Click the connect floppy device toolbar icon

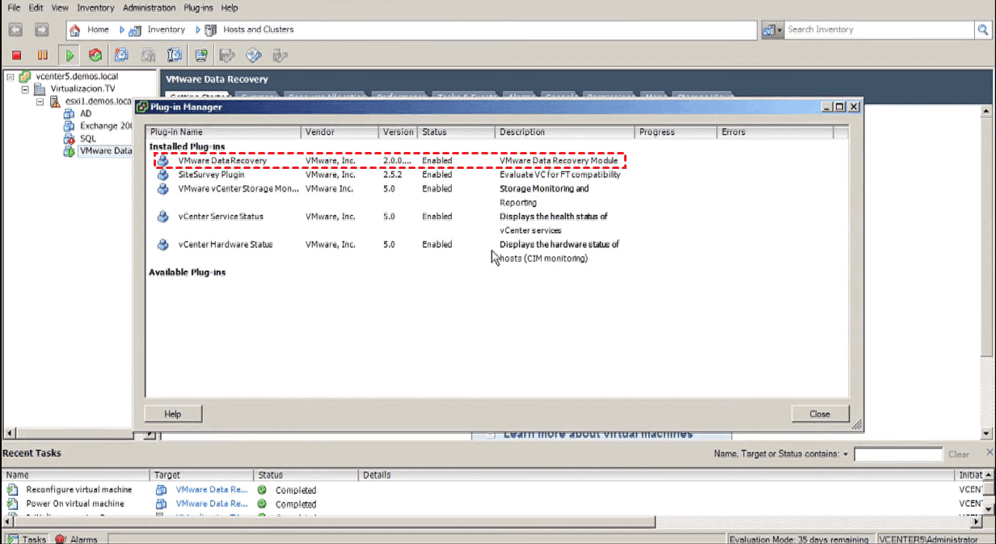tap(227, 55)
